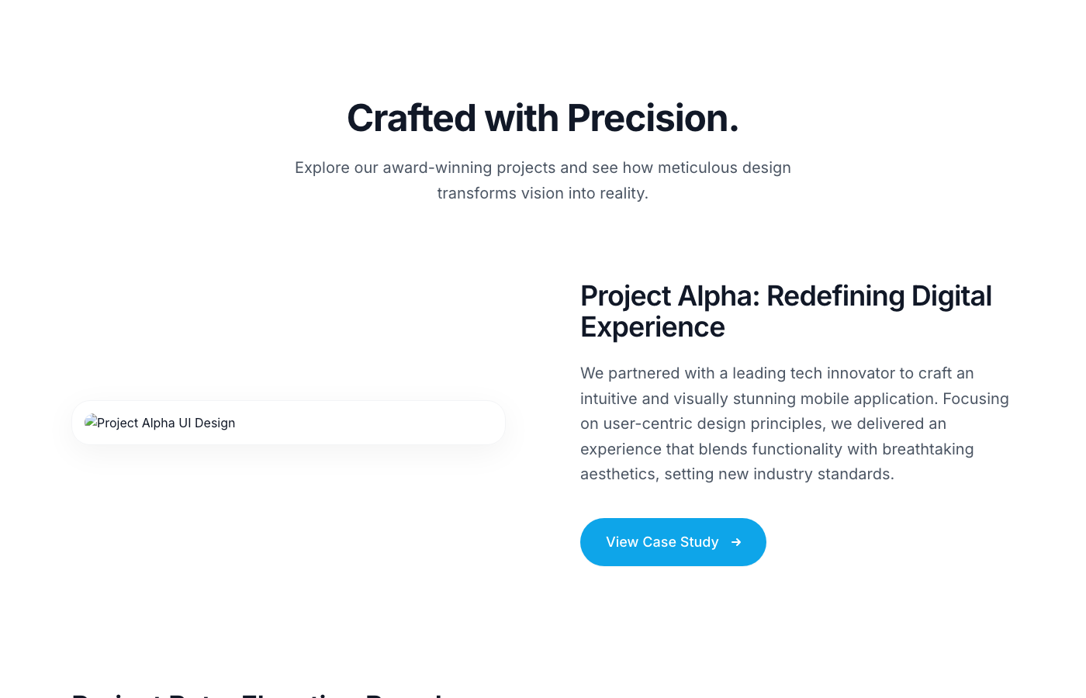Click the partially visible Project Beta heading
The image size is (1086, 698).
tap(258, 693)
